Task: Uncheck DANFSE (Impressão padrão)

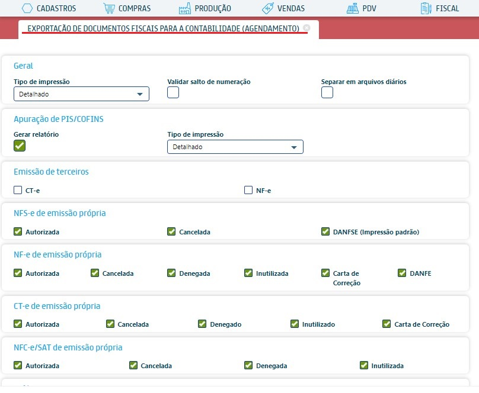Action: (325, 231)
